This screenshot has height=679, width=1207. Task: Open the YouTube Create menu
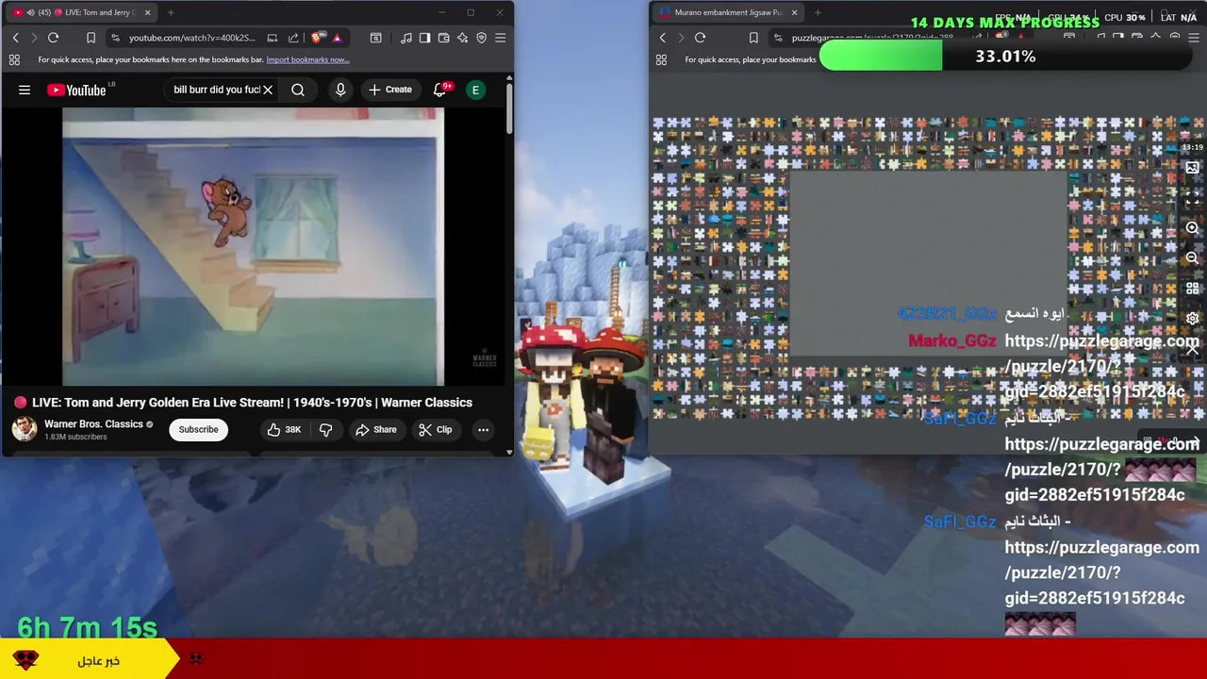coord(390,90)
